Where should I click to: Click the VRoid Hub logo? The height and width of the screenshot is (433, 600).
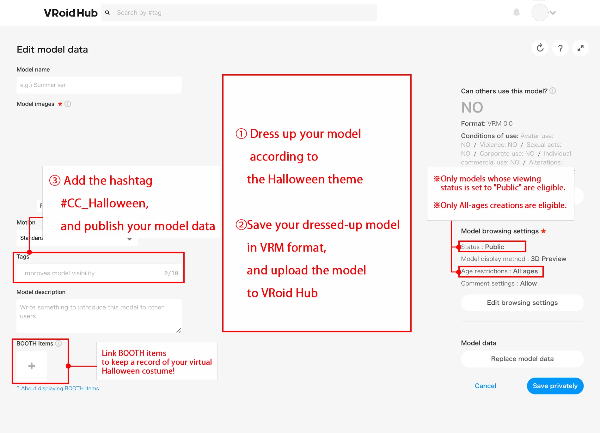click(x=70, y=13)
